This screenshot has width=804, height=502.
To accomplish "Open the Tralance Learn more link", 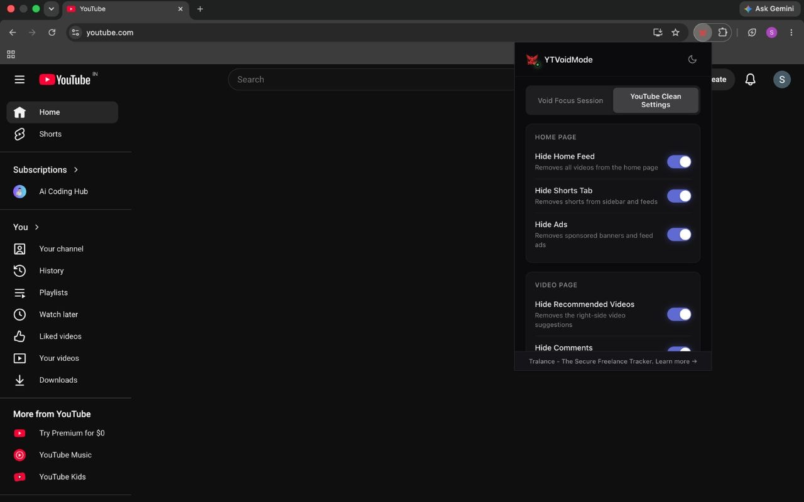I will pos(676,361).
